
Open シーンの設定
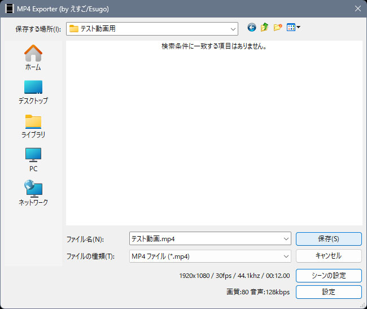(x=329, y=276)
